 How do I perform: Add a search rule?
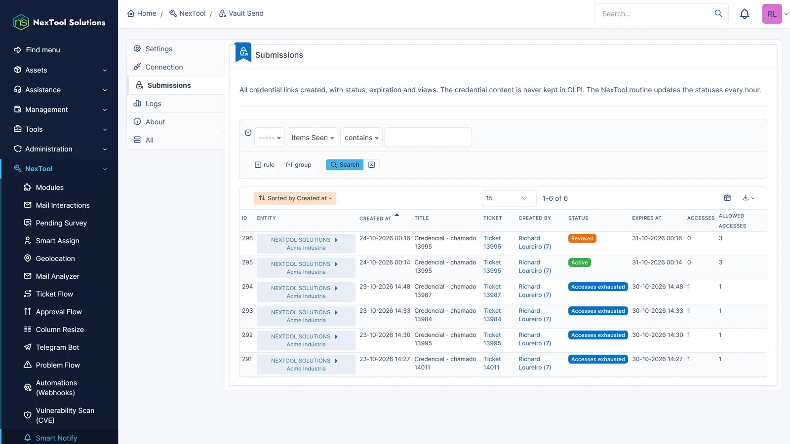pos(265,165)
